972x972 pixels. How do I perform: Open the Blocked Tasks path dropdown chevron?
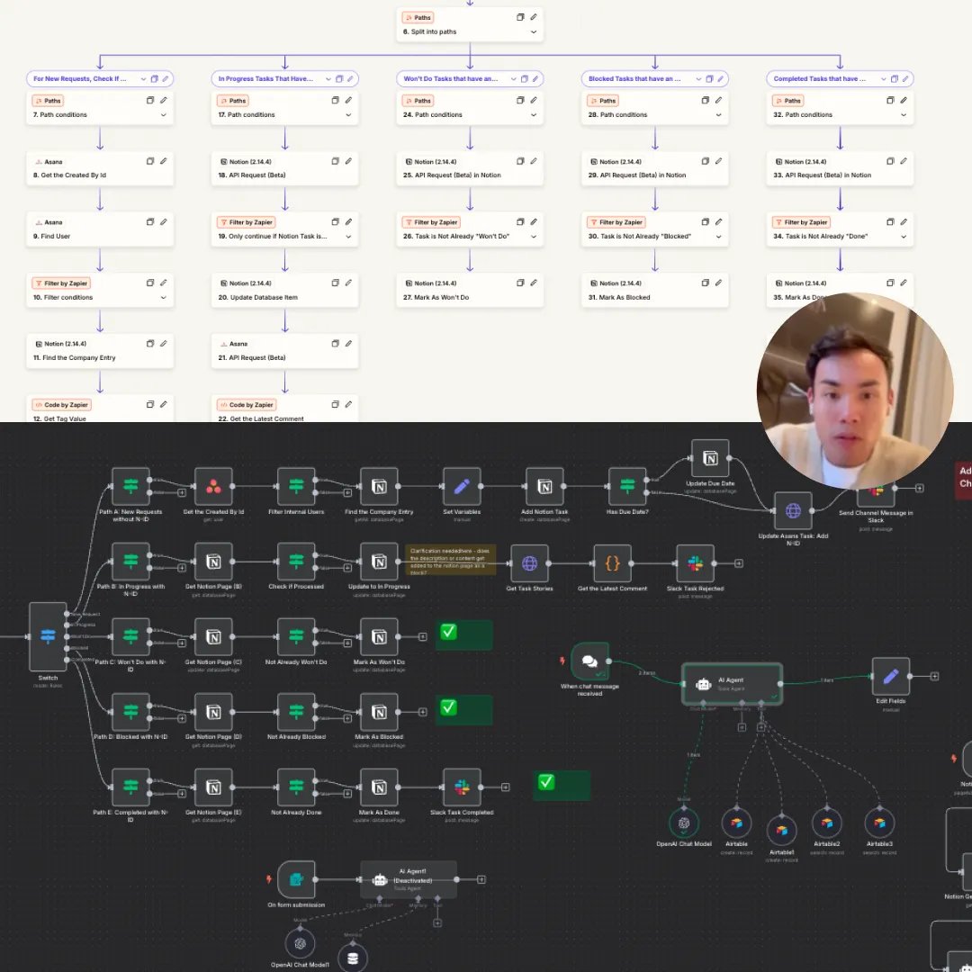(698, 78)
